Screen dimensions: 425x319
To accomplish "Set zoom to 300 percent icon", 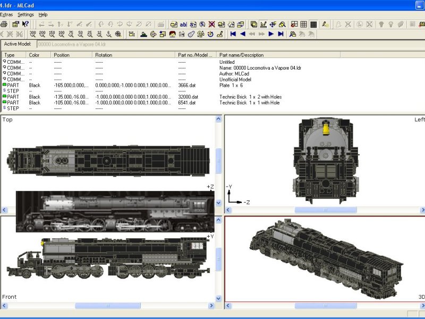I will pyautogui.click(x=33, y=34).
